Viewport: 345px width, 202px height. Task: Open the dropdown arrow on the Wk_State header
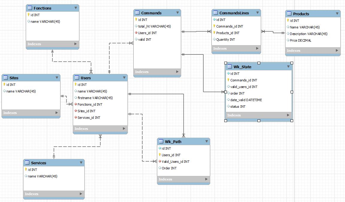tap(288, 66)
